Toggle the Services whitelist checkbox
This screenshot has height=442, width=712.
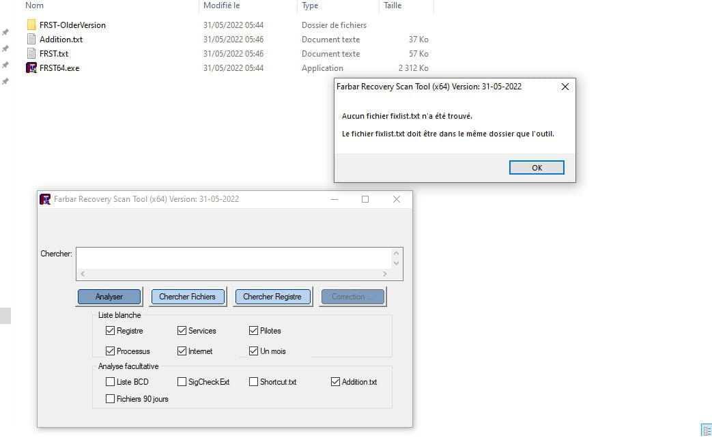click(182, 330)
